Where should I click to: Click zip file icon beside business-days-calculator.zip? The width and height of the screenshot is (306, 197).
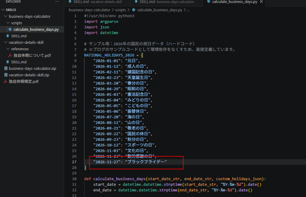pos(6,69)
